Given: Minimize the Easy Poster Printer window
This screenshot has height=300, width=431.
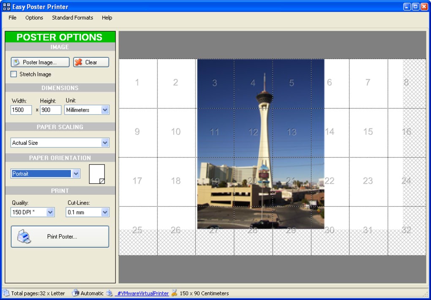Looking at the screenshot, I should 407,7.
